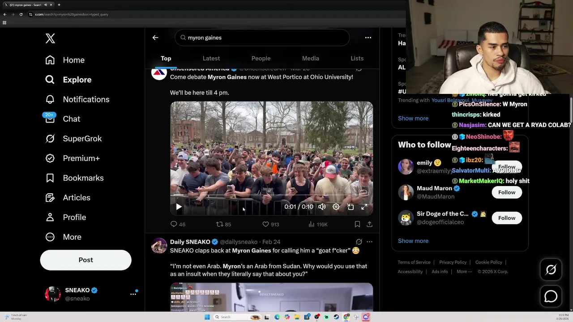The width and height of the screenshot is (573, 322).
Task: Open Windows Start menu
Action: [207, 317]
